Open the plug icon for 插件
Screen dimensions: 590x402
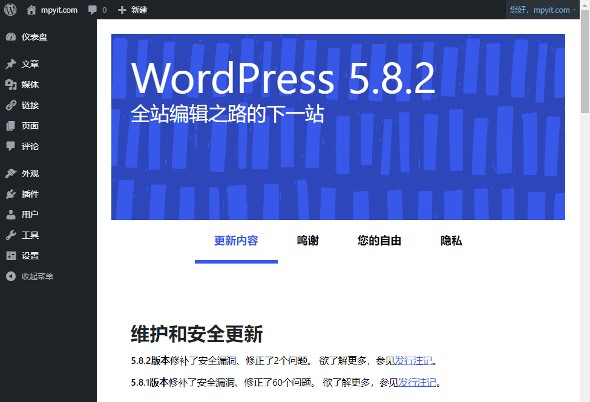(11, 194)
